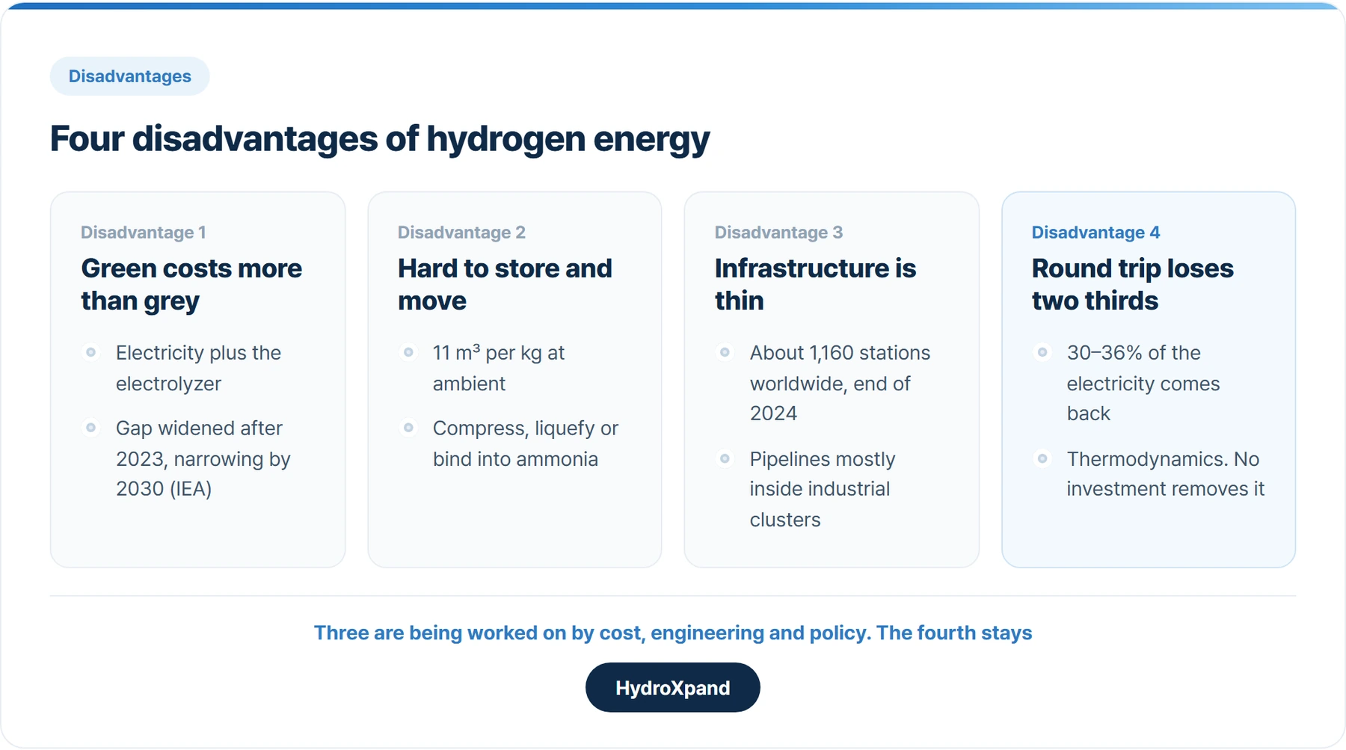This screenshot has width=1346, height=750.
Task: Click the "Disadvantage 1" label
Action: pyautogui.click(x=144, y=233)
